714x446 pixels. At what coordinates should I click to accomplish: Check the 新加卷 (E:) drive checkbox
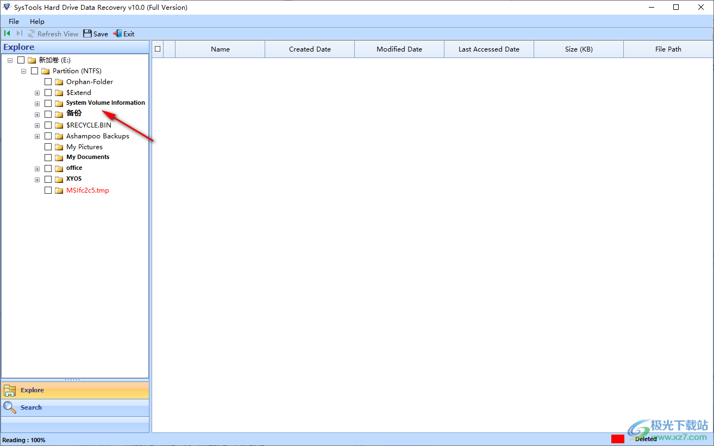point(21,60)
